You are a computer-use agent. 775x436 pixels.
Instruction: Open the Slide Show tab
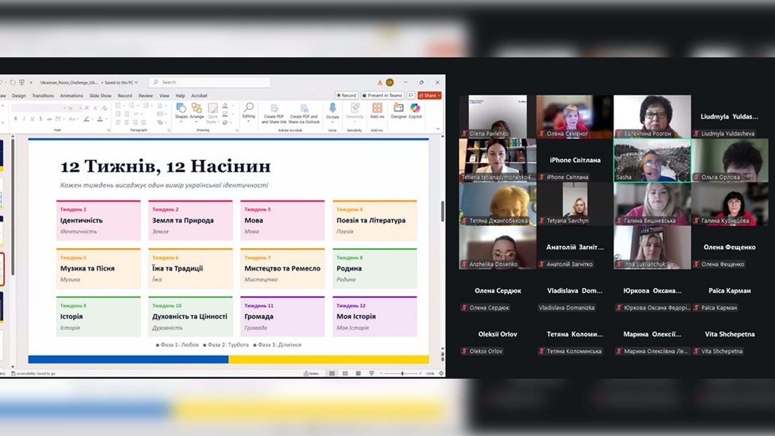click(100, 96)
